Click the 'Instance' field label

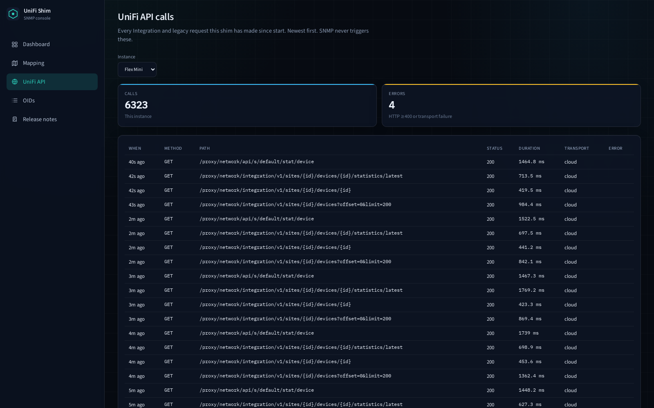[x=126, y=57]
